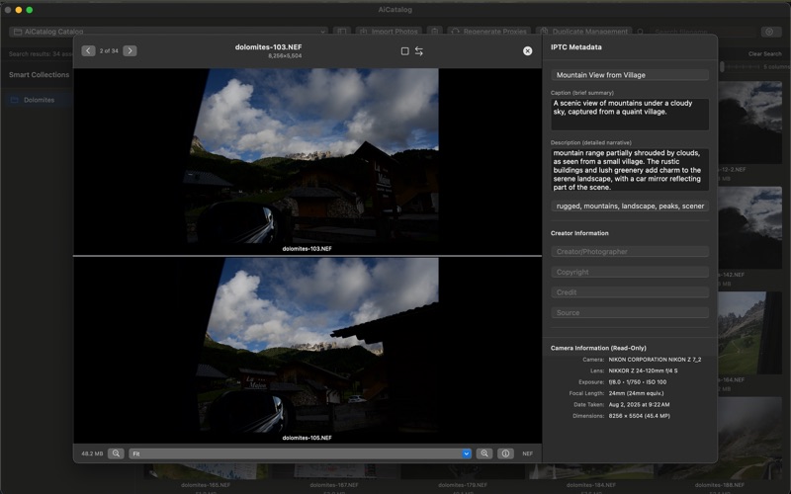Toggle sidebar icon in background toolbar
The height and width of the screenshot is (494, 791).
(x=342, y=32)
